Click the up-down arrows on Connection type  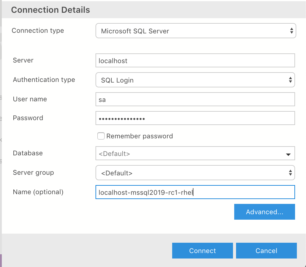click(x=291, y=31)
